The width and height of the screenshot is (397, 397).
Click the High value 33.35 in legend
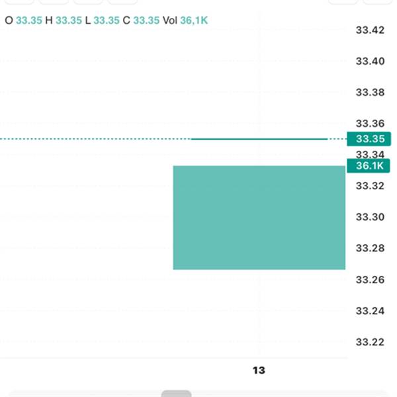(x=69, y=21)
